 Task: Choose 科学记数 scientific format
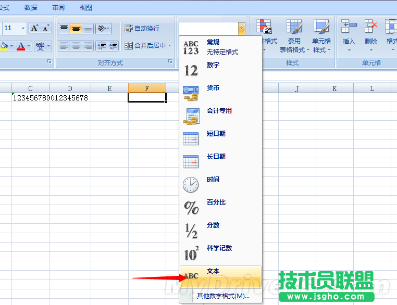point(220,253)
